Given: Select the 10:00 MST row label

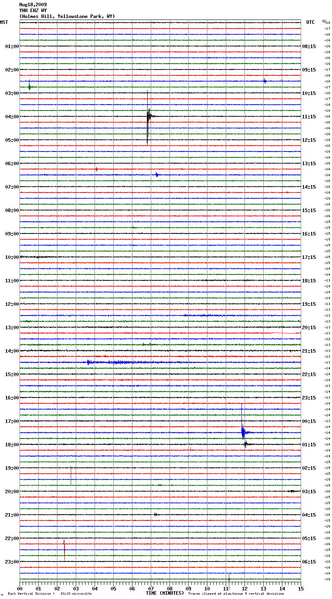Looking at the screenshot, I should click(12, 257).
